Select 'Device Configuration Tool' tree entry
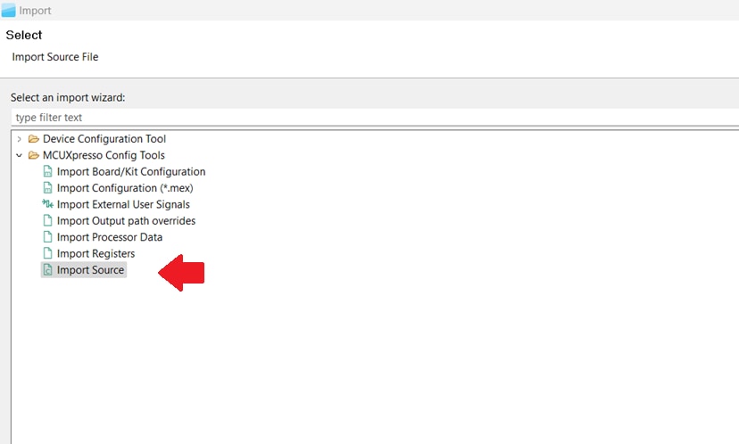 (104, 139)
